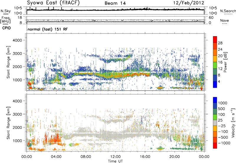Click the left '10^5' tick of the noise panel

(x=18, y=8)
